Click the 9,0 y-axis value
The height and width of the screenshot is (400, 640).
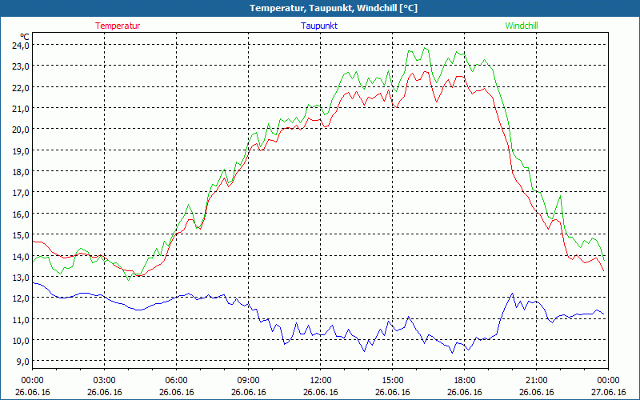22,362
